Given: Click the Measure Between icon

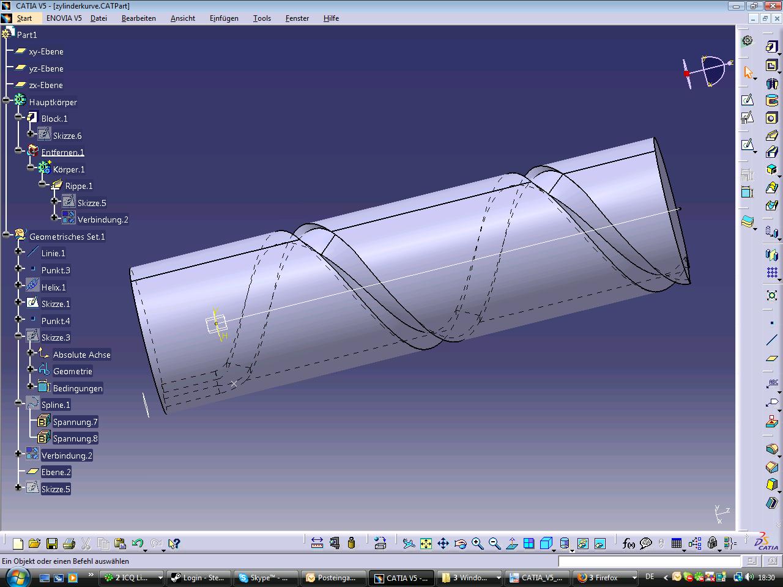Looking at the screenshot, I should click(x=317, y=543).
